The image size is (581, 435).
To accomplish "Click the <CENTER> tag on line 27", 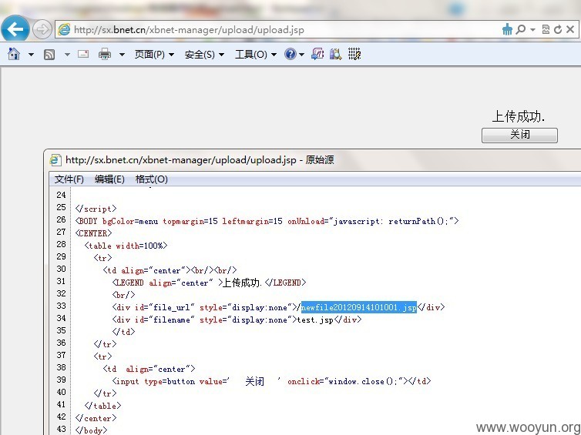I will (x=93, y=233).
